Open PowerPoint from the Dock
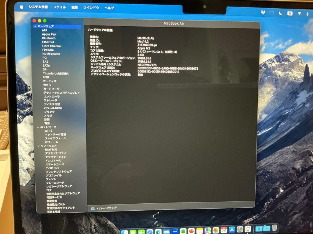The width and height of the screenshot is (313, 234). tap(191, 230)
